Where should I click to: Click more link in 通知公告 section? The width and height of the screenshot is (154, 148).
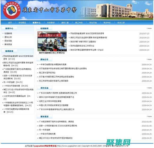pyautogui.click(x=149, y=59)
